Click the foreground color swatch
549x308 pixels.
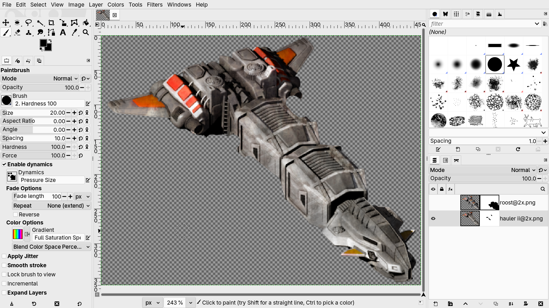tap(43, 43)
